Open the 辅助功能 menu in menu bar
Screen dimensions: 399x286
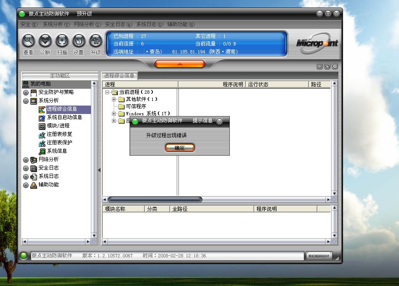click(x=181, y=24)
